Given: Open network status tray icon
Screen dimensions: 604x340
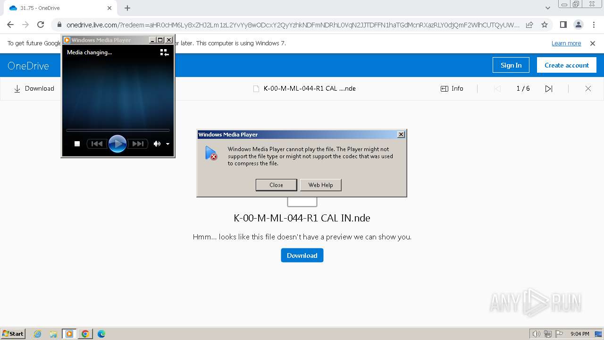Looking at the screenshot, I should [548, 334].
